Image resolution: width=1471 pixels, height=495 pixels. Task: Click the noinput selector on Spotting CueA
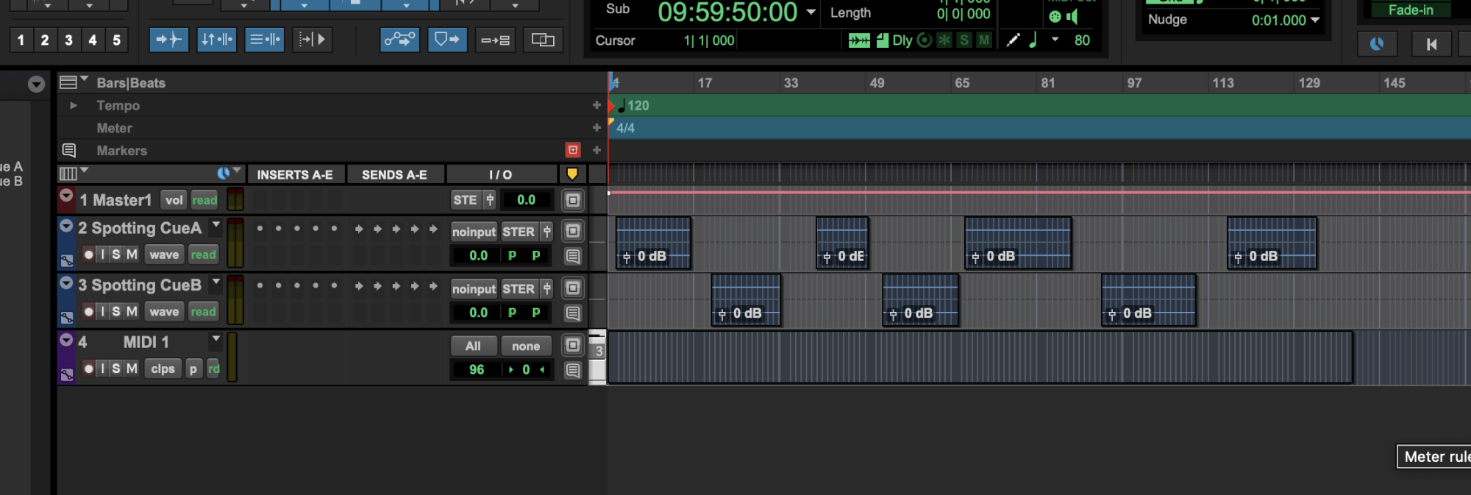point(474,232)
